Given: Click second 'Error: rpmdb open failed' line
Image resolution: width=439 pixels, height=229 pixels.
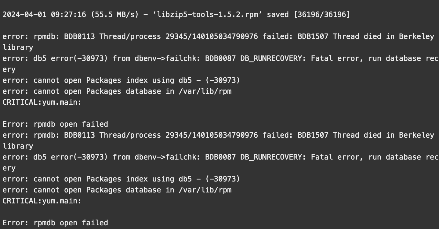Looking at the screenshot, I should pos(55,223).
